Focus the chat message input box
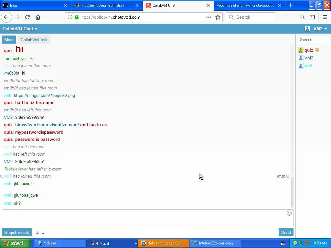Screen dimensions: 331x248 [x=147, y=218]
